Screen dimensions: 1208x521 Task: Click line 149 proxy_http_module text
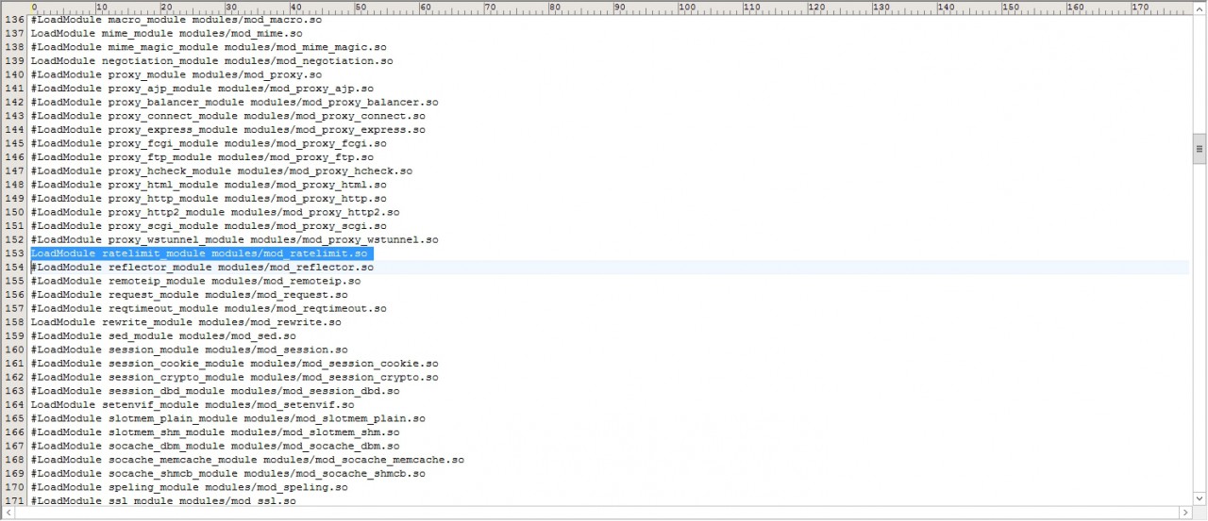209,199
